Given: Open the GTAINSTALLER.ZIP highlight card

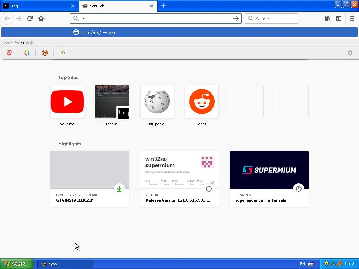Looking at the screenshot, I should tap(90, 179).
